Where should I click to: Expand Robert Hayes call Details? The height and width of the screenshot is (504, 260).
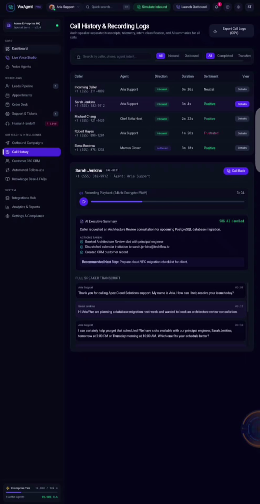(242, 133)
